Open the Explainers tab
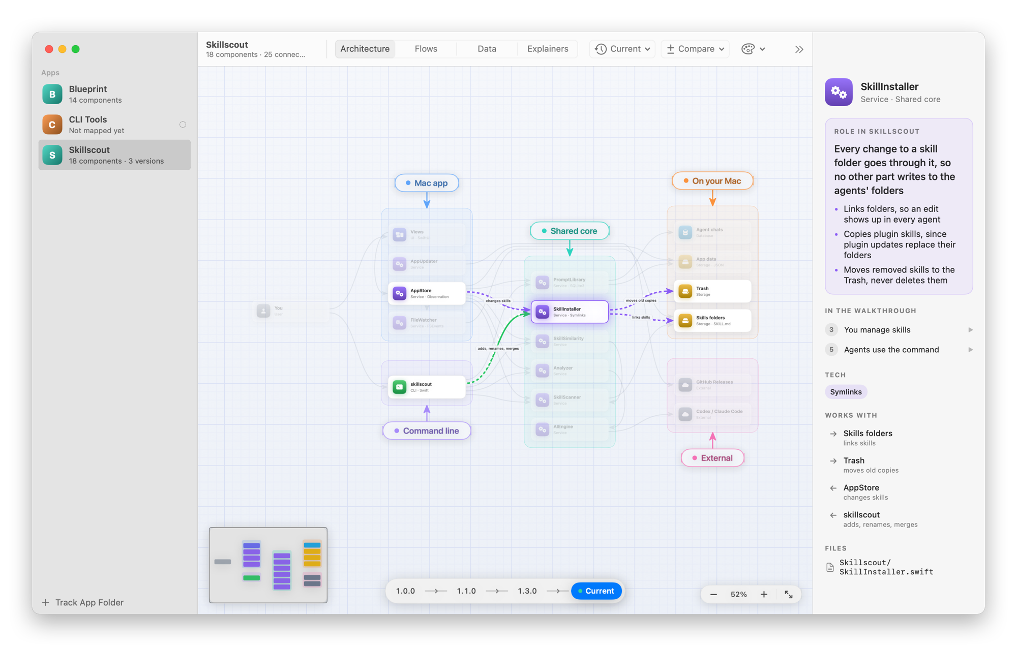Viewport: 1017px width, 646px height. [x=548, y=49]
